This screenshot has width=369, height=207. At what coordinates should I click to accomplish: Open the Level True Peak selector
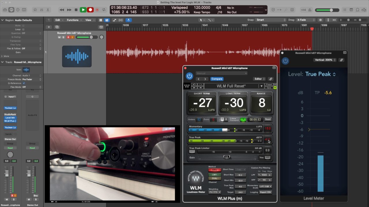[320, 74]
